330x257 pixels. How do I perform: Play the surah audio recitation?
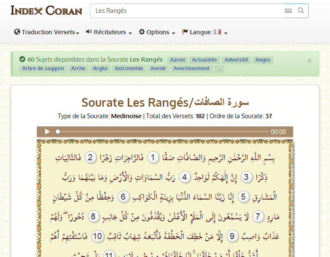pyautogui.click(x=47, y=131)
